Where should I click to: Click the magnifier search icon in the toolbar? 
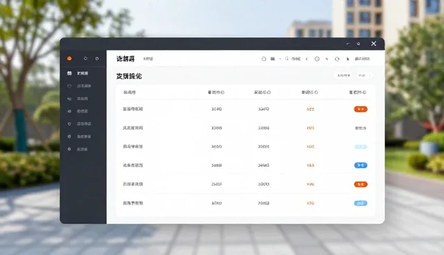click(x=327, y=59)
